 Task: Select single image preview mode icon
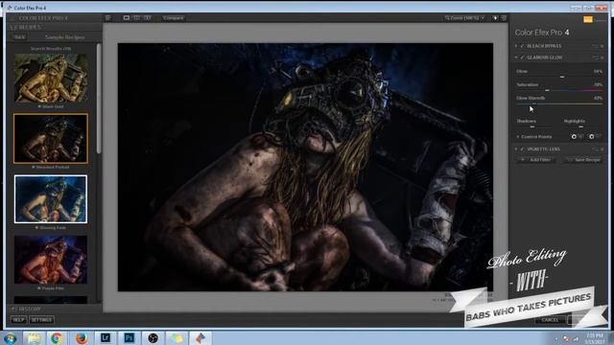tap(126, 18)
